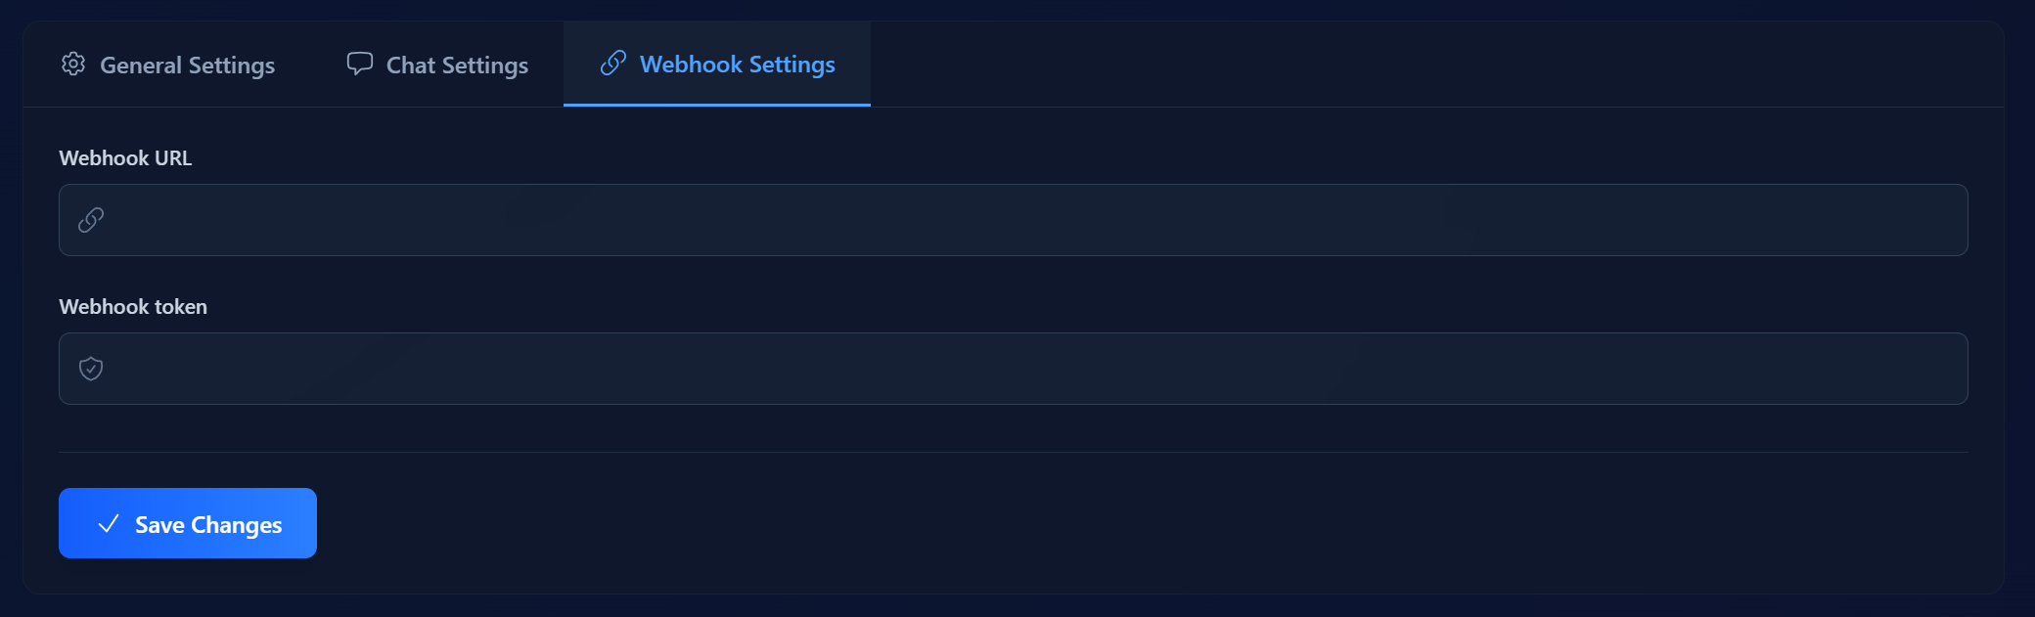Click the shield icon inside Webhook token field
This screenshot has width=2035, height=617.
point(91,369)
